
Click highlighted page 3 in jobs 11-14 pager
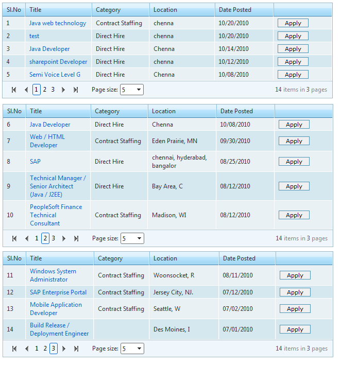54,348
